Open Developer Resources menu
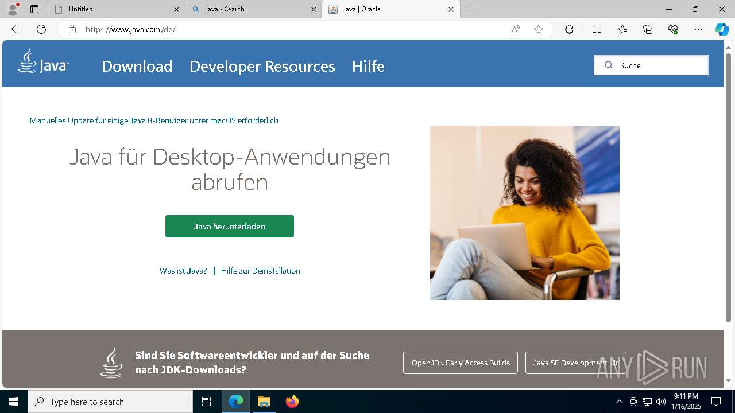Image resolution: width=735 pixels, height=413 pixels. point(262,67)
